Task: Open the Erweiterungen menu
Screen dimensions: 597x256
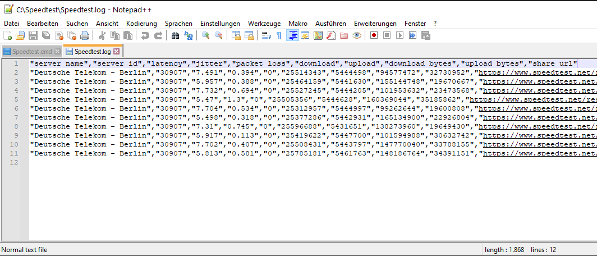Action: tap(375, 24)
